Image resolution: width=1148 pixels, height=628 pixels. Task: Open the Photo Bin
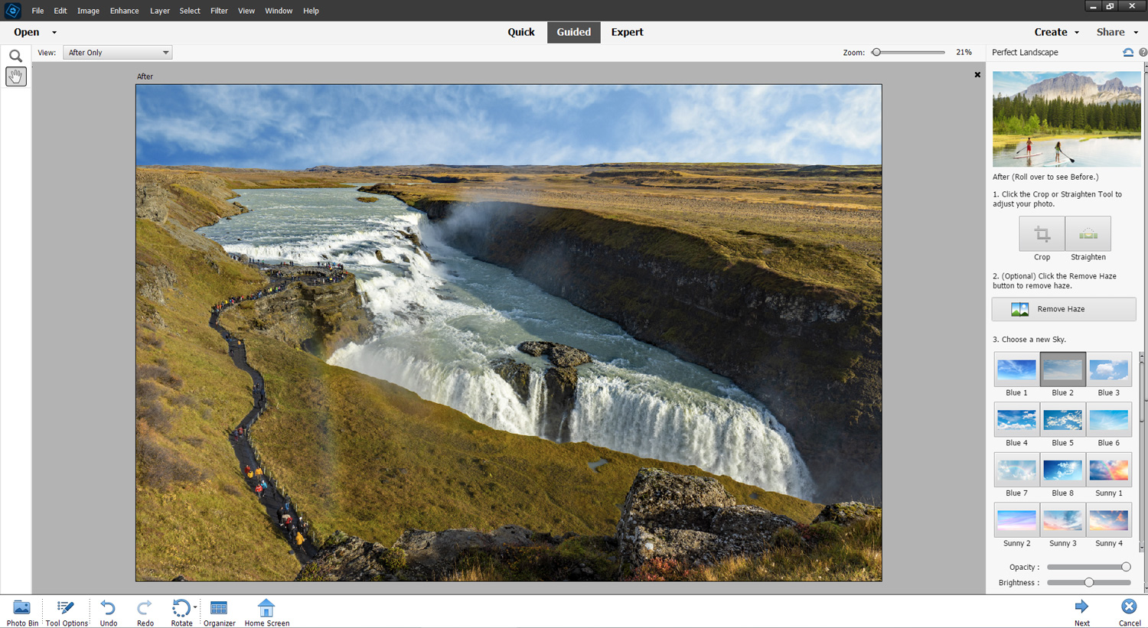[x=21, y=611]
